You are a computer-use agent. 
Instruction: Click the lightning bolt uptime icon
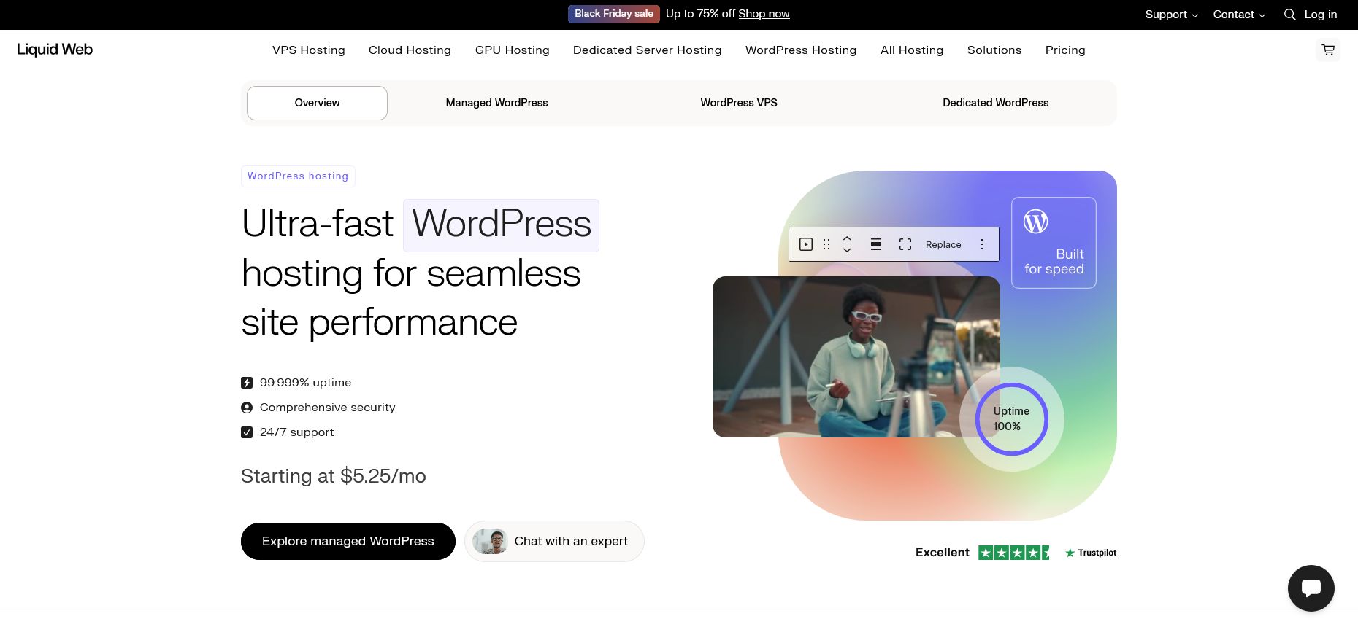pyautogui.click(x=247, y=383)
